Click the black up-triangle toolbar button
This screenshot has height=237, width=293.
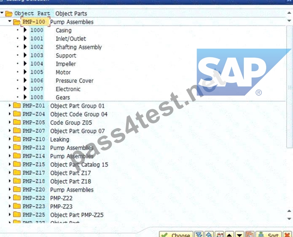229,234
